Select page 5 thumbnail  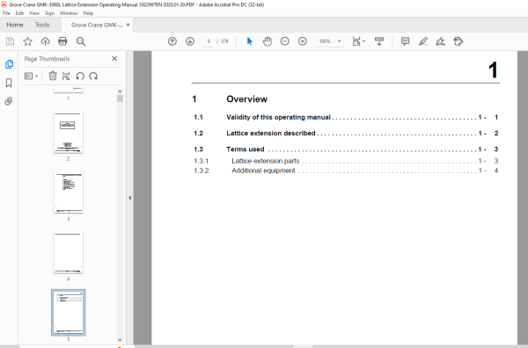[x=69, y=312]
